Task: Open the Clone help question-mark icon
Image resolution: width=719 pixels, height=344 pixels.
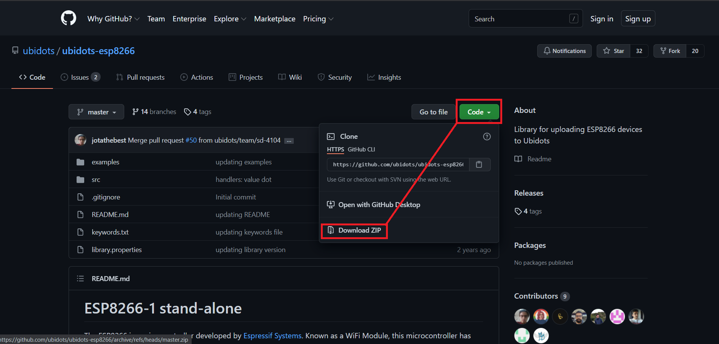Action: tap(487, 137)
